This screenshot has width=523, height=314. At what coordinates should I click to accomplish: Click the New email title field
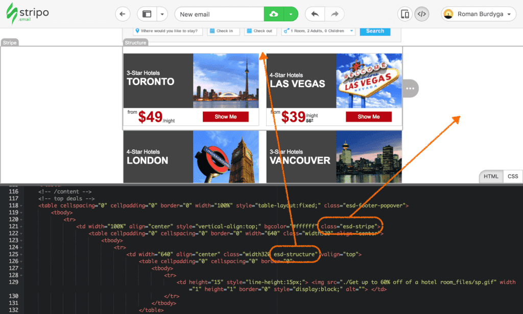220,14
